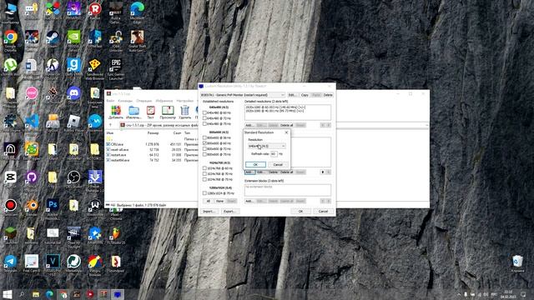Open uTorrent desktop shortcut
534x300 pixels.
(x=11, y=65)
